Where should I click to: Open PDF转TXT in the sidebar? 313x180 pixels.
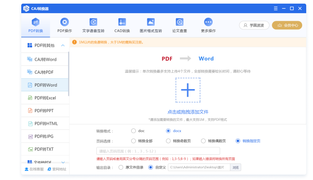tap(45, 149)
